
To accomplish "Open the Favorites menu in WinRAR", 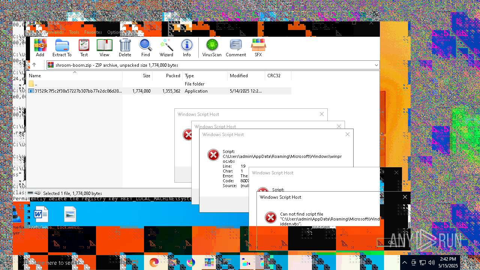I will coord(93,32).
